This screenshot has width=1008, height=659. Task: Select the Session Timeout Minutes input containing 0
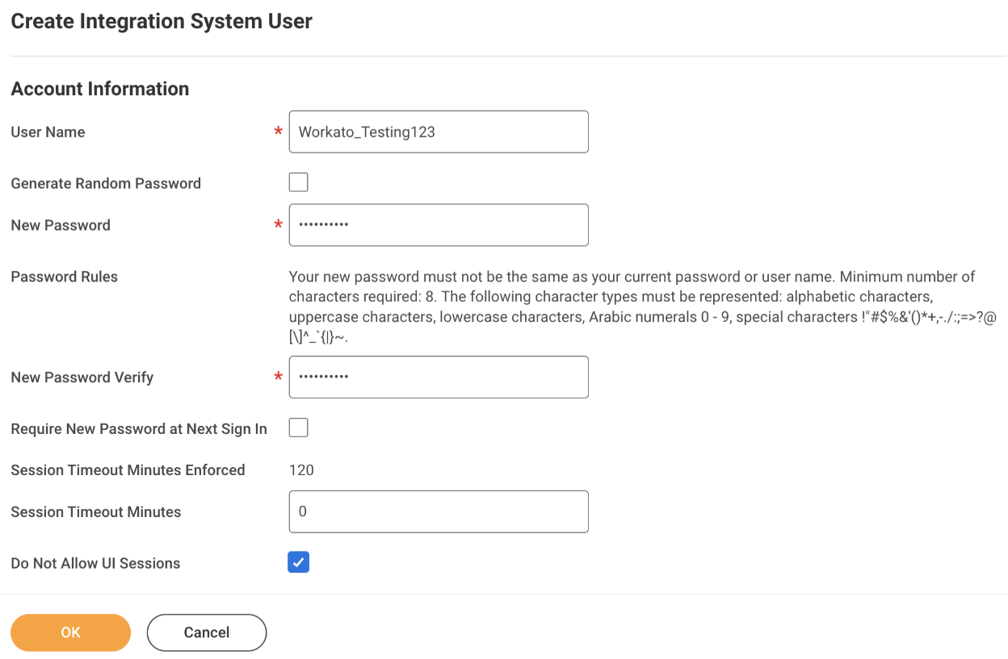(x=438, y=511)
